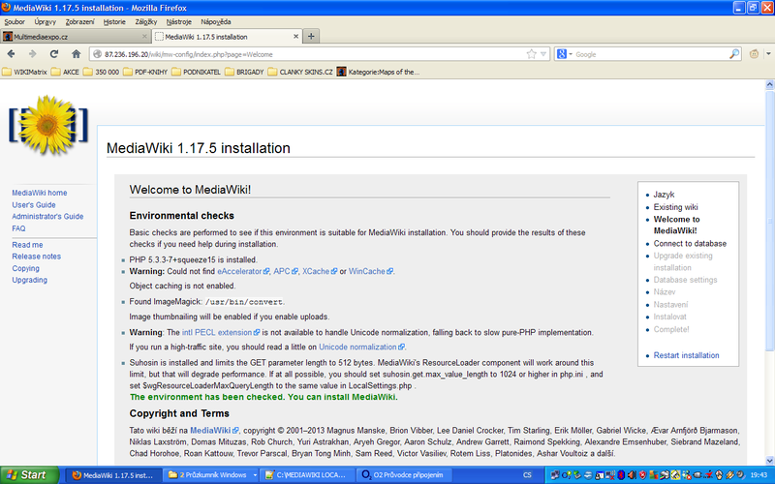Open the MediaWiki copyright link
The height and width of the screenshot is (484, 775).
[214, 430]
